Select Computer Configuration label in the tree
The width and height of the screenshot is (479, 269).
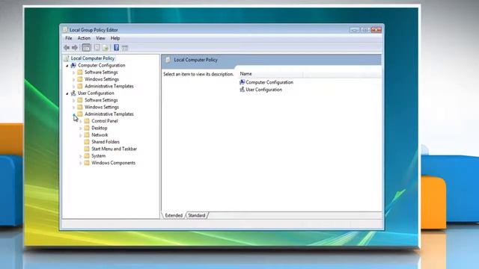click(x=102, y=65)
